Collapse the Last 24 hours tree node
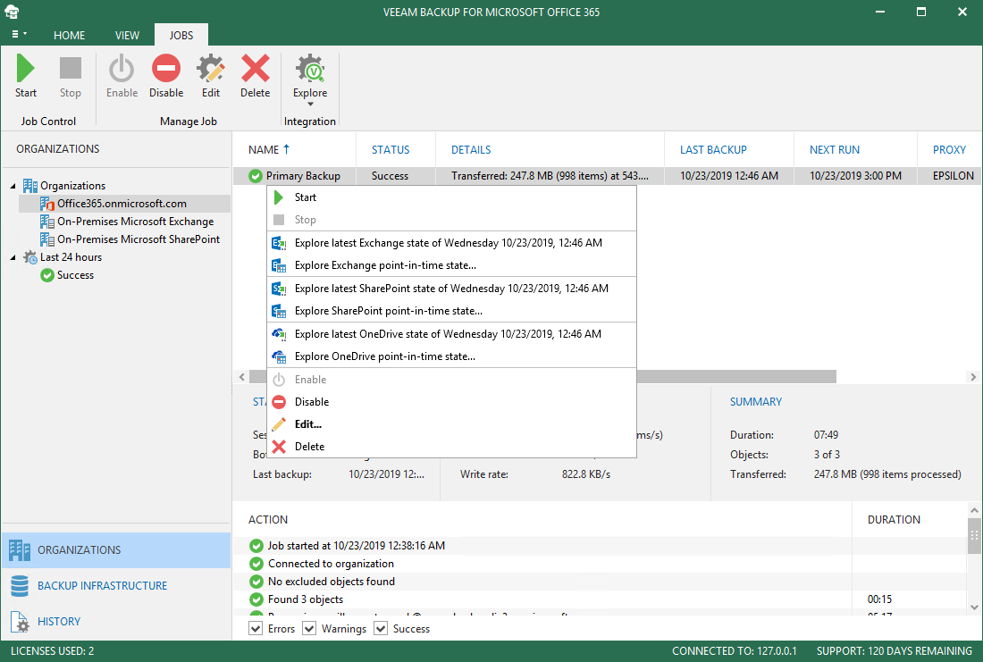This screenshot has width=983, height=662. pyautogui.click(x=13, y=257)
